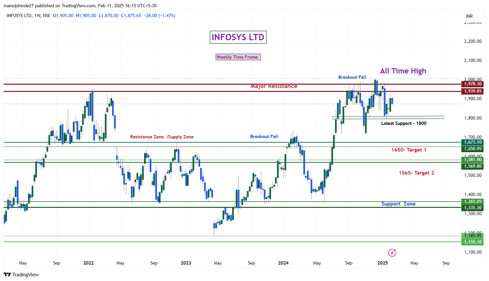
Task: Click 1,900.00 on the price axis
Action: point(473,98)
